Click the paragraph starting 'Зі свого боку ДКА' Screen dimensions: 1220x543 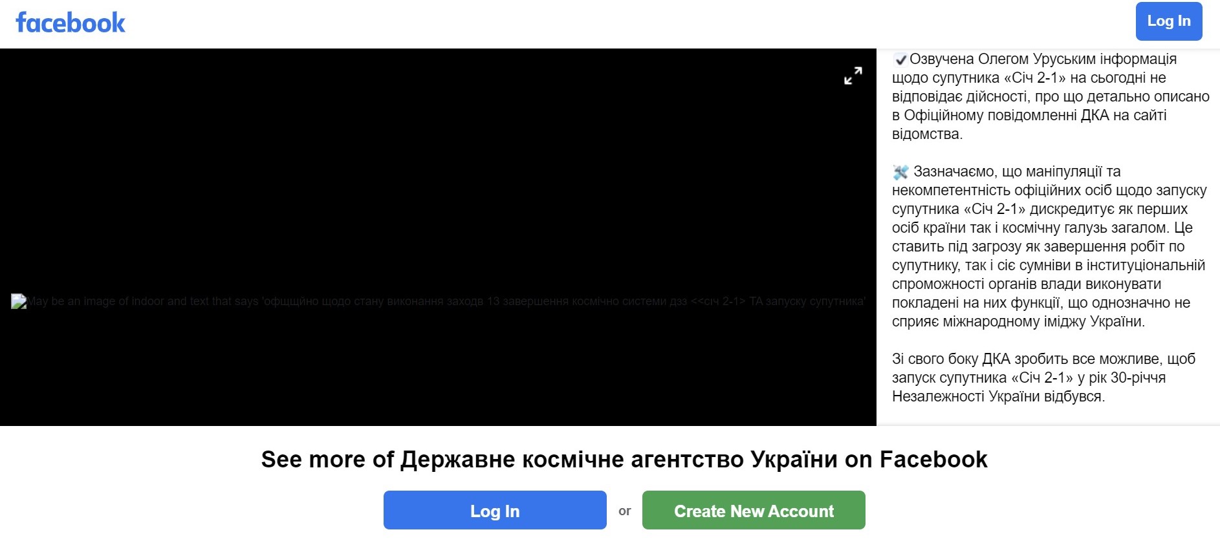pos(1043,378)
